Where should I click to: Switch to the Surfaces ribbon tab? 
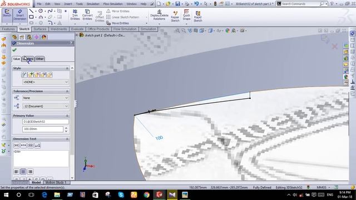pyautogui.click(x=40, y=29)
